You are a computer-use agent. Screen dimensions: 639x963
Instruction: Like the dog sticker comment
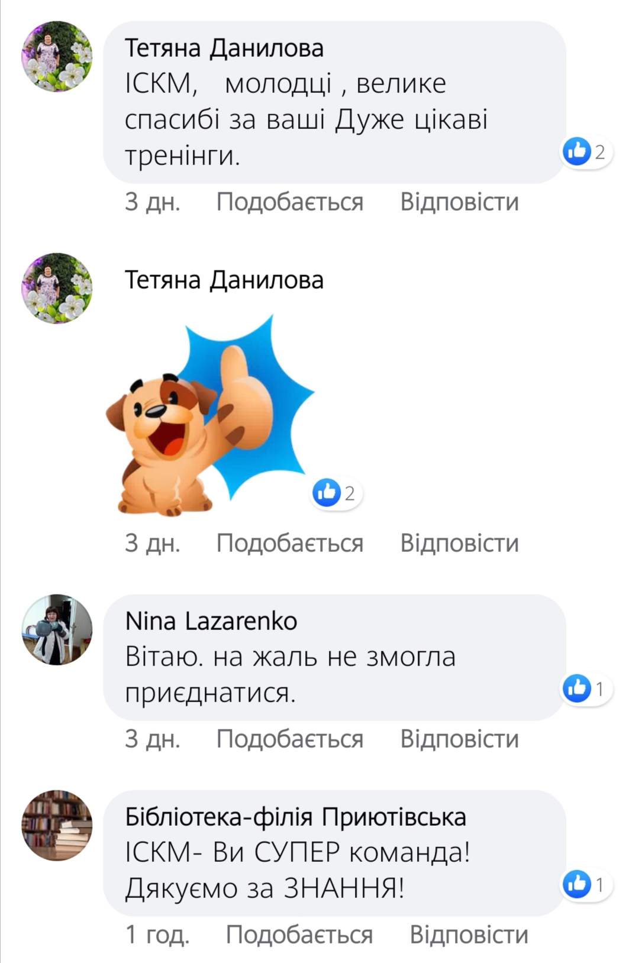pos(290,543)
